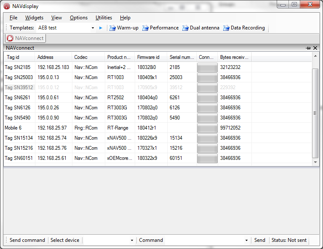Click connection bar for Tag SN15134

pyautogui.click(x=207, y=138)
